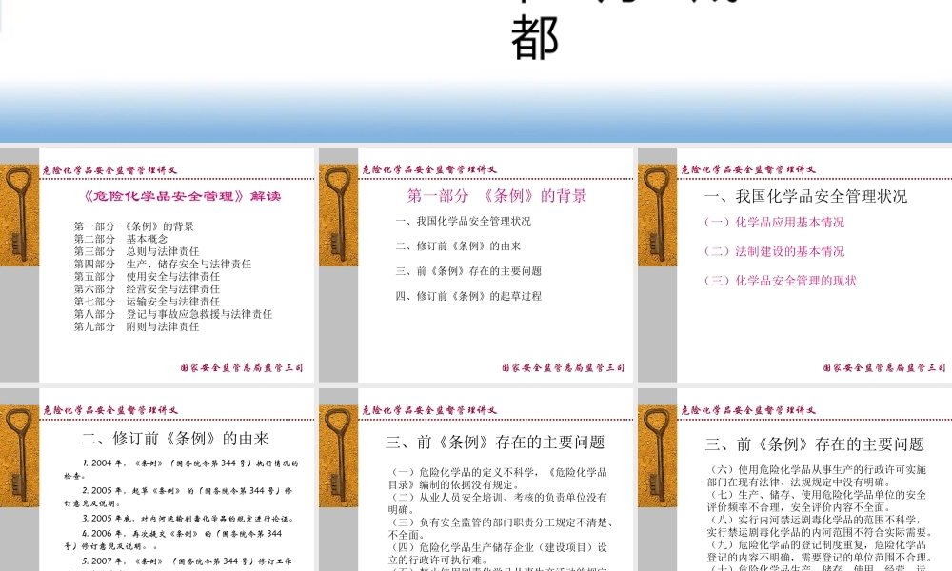The image size is (952, 571).
Task: Click 第三部分 总则与法律责任 line
Action: [x=136, y=251]
